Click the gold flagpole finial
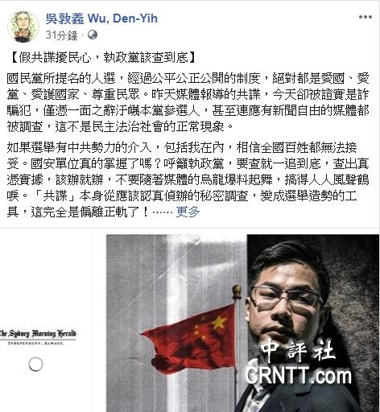The image size is (380, 412). pyautogui.click(x=237, y=292)
